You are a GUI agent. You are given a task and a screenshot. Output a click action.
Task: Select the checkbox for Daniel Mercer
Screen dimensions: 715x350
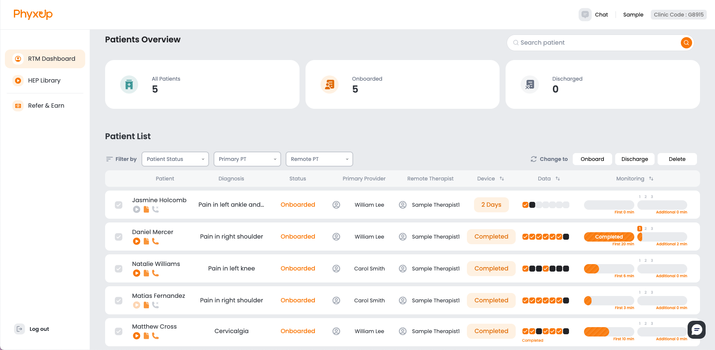tap(119, 237)
